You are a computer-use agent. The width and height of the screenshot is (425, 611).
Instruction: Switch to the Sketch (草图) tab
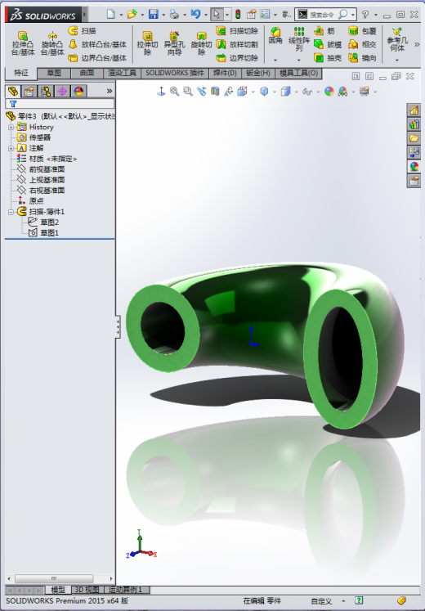pos(54,73)
